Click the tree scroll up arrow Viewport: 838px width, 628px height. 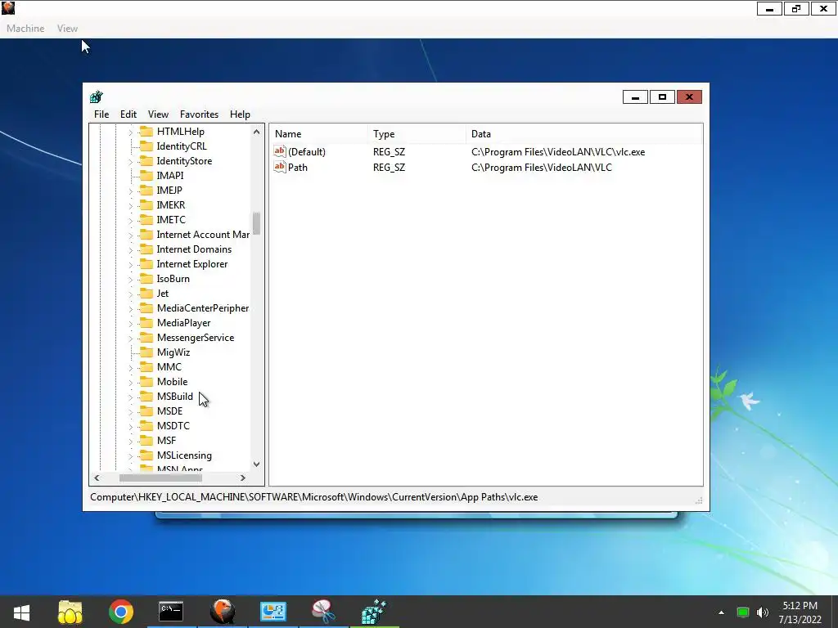pos(256,132)
